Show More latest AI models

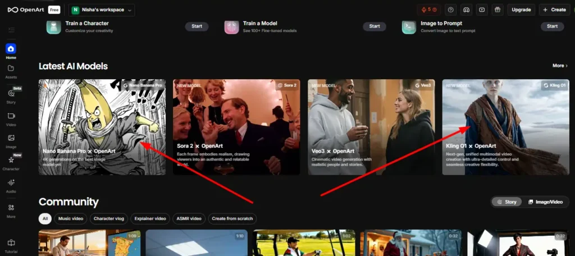[559, 66]
